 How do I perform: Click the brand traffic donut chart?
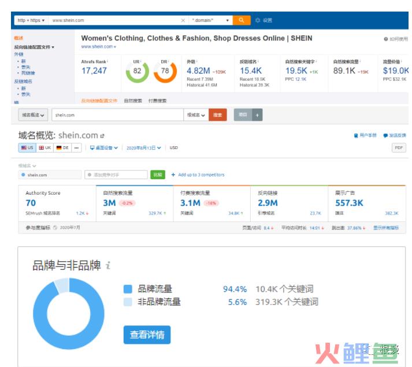point(69,314)
